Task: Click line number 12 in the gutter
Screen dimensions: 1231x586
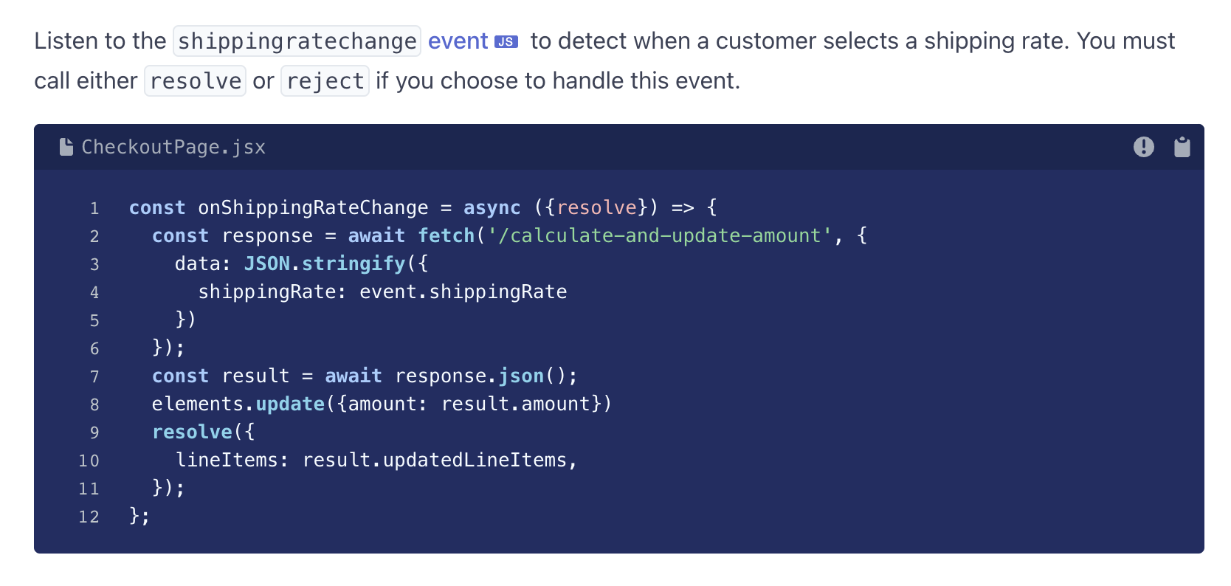Action: (89, 517)
